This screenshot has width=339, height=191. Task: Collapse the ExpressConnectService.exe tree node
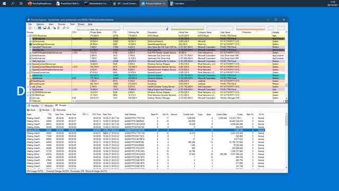pyautogui.click(x=28, y=64)
